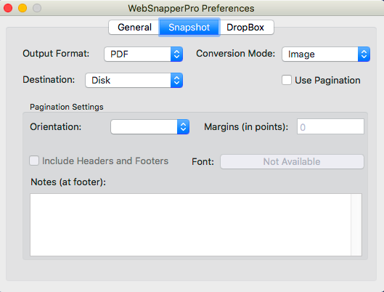The width and height of the screenshot is (384, 292).
Task: Click the Not Available font button
Action: pos(292,162)
